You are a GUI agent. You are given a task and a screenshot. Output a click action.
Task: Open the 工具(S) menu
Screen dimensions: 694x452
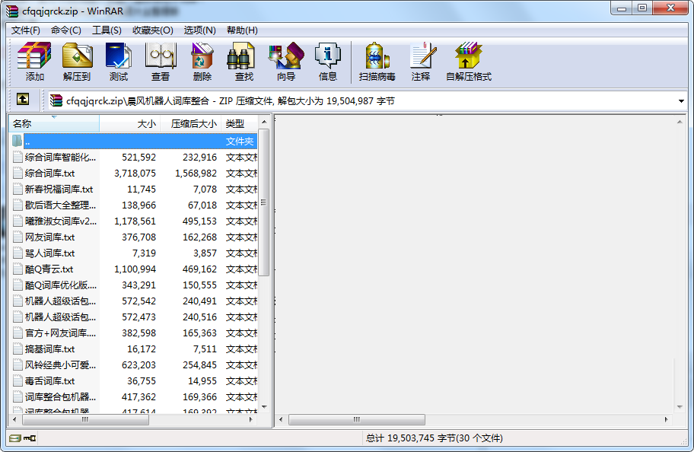[x=107, y=30]
